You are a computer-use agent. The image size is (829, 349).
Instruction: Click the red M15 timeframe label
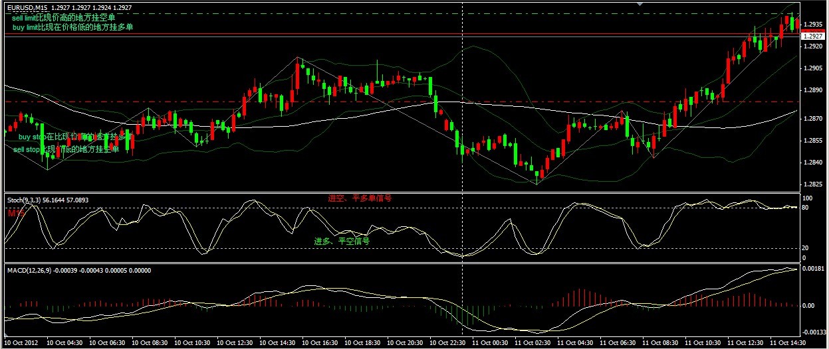click(x=13, y=213)
